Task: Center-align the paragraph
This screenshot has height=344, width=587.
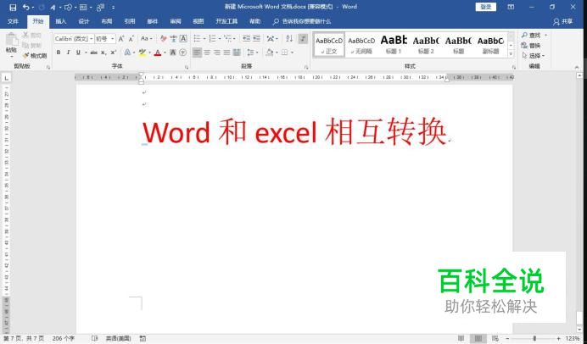Action: click(x=207, y=53)
